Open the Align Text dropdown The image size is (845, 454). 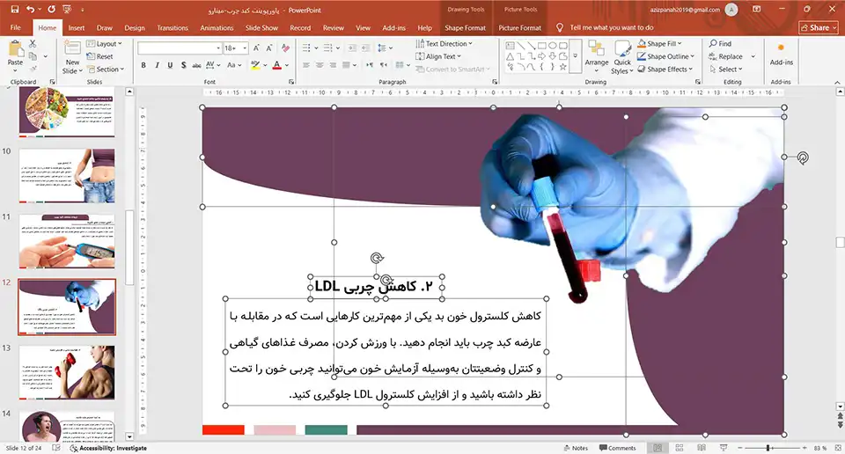pyautogui.click(x=438, y=56)
